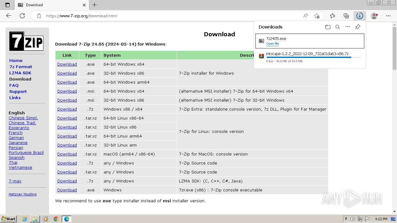Open the 7z Format page
This screenshot has height=223, width=397.
pos(20,67)
